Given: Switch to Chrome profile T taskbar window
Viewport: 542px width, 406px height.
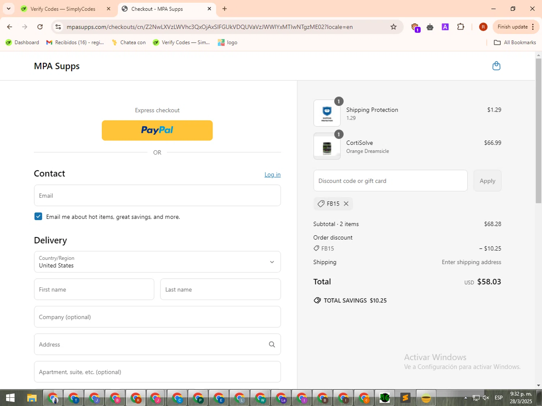Looking at the screenshot, I should tap(74, 398).
